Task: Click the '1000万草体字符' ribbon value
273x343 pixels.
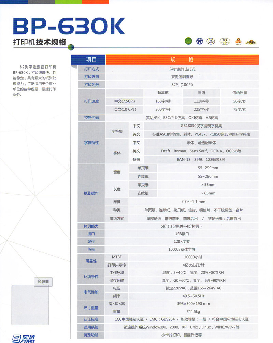Action: 182,249
